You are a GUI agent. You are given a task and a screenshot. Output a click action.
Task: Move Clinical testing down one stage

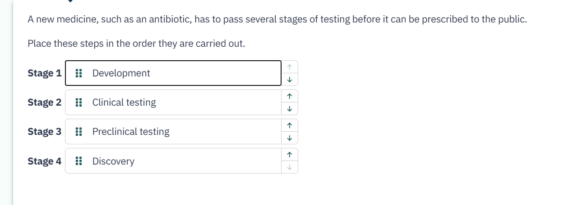(290, 109)
